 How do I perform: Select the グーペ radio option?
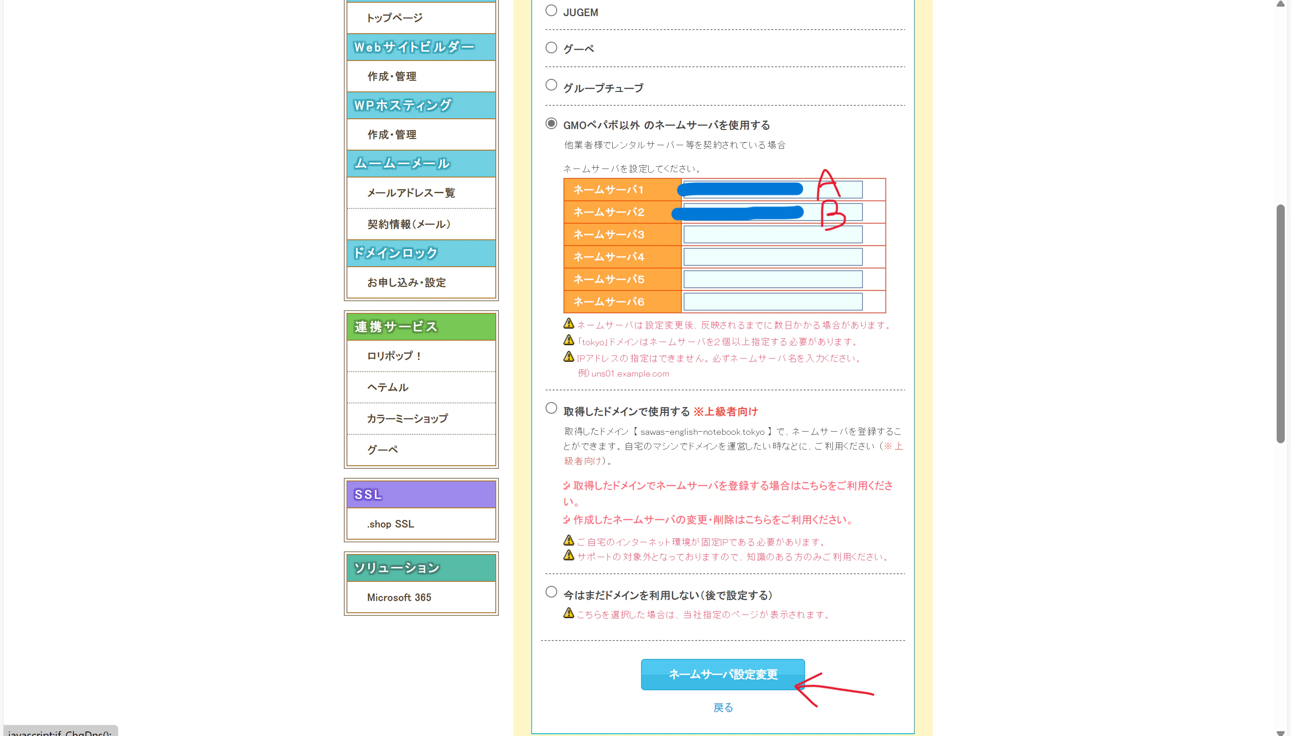point(551,48)
